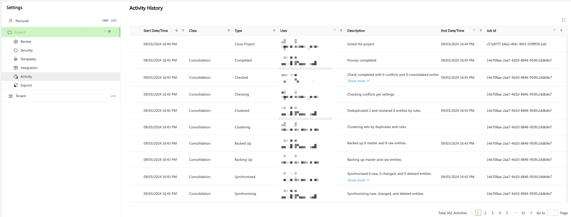The image size is (571, 217).
Task: Open the End Date/Time filter icon
Action: (481, 31)
